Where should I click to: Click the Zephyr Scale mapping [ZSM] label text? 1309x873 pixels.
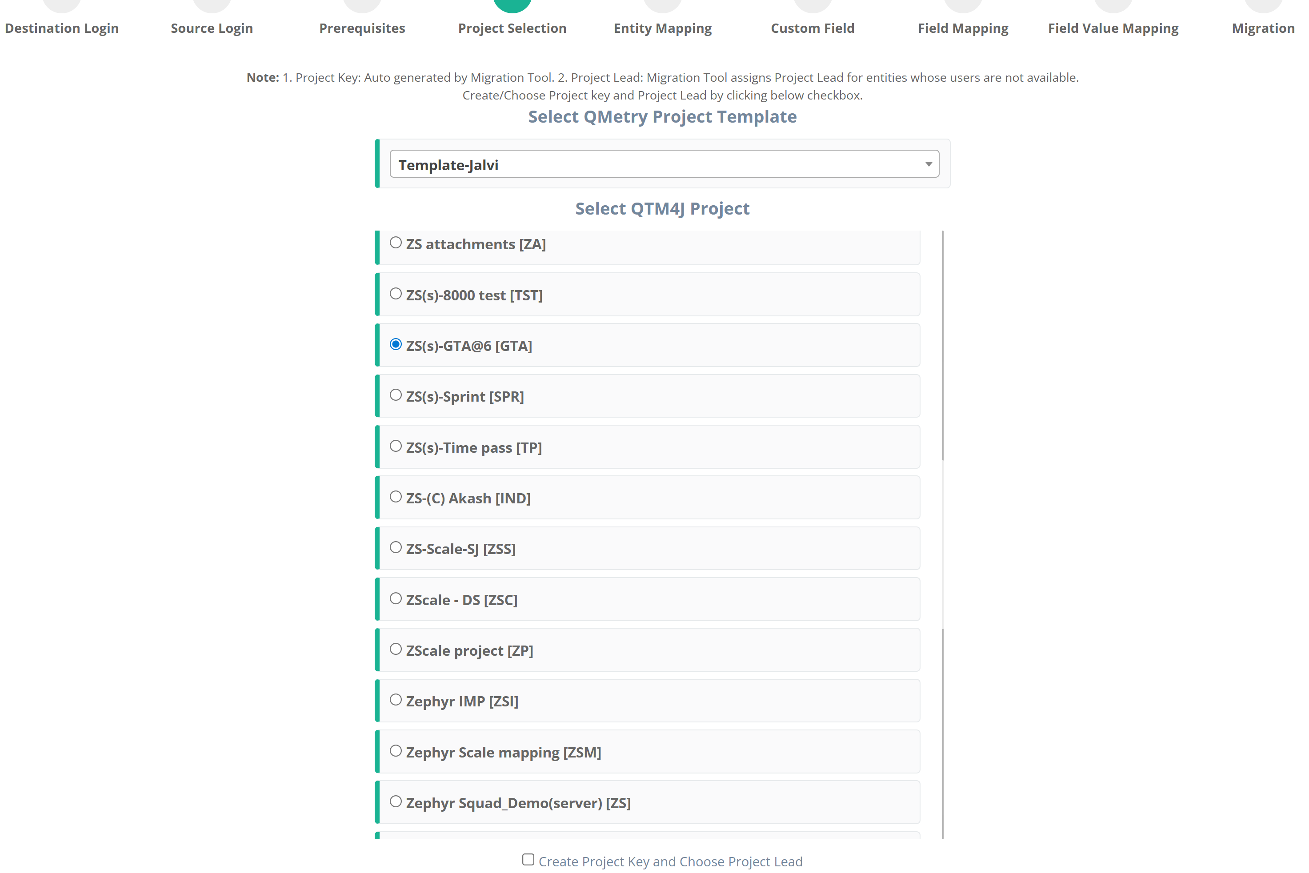pos(504,752)
